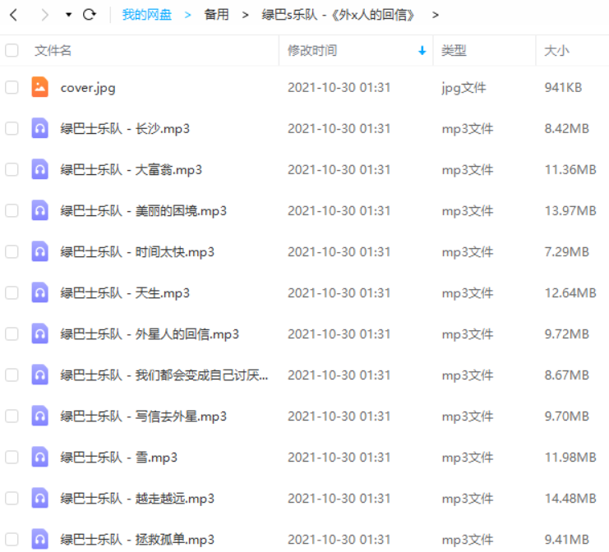Open the navigation history dropdown arrow

point(68,16)
